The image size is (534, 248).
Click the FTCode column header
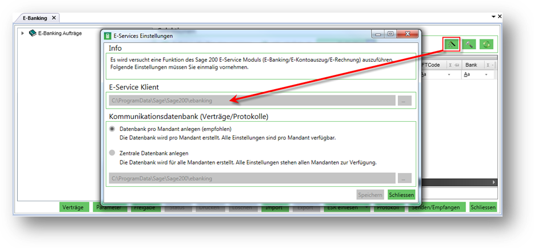coord(432,65)
